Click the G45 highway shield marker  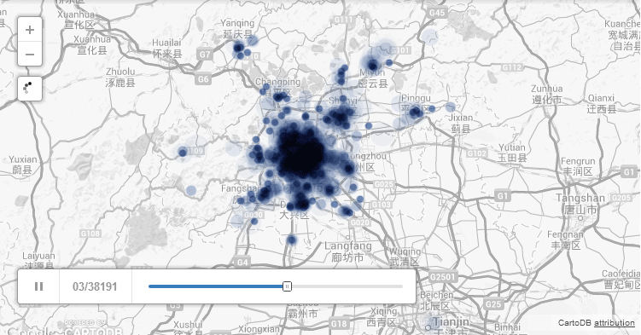pos(437,13)
